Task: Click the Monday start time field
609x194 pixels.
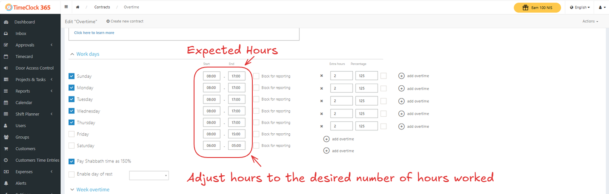Action: (212, 88)
